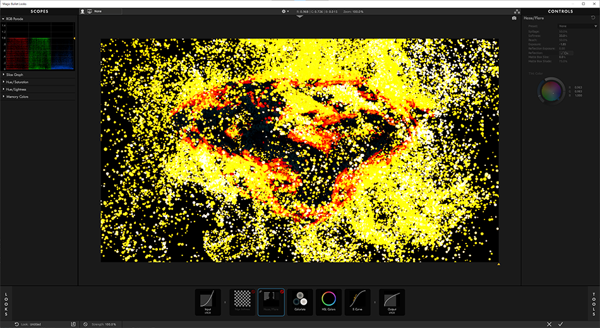Click the divider dots after Input card

(x=225, y=302)
